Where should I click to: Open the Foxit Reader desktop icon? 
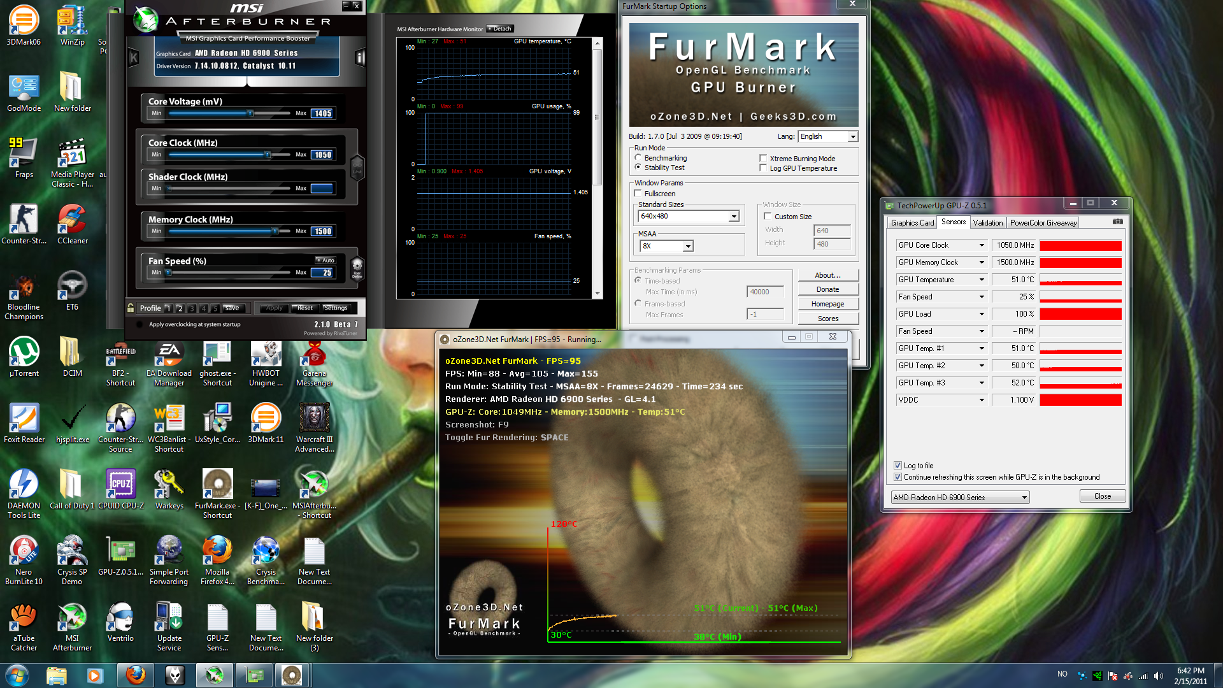pyautogui.click(x=24, y=423)
